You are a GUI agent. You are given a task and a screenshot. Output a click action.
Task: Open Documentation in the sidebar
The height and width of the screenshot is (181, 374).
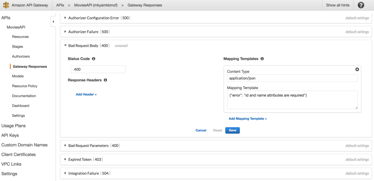pos(24,96)
